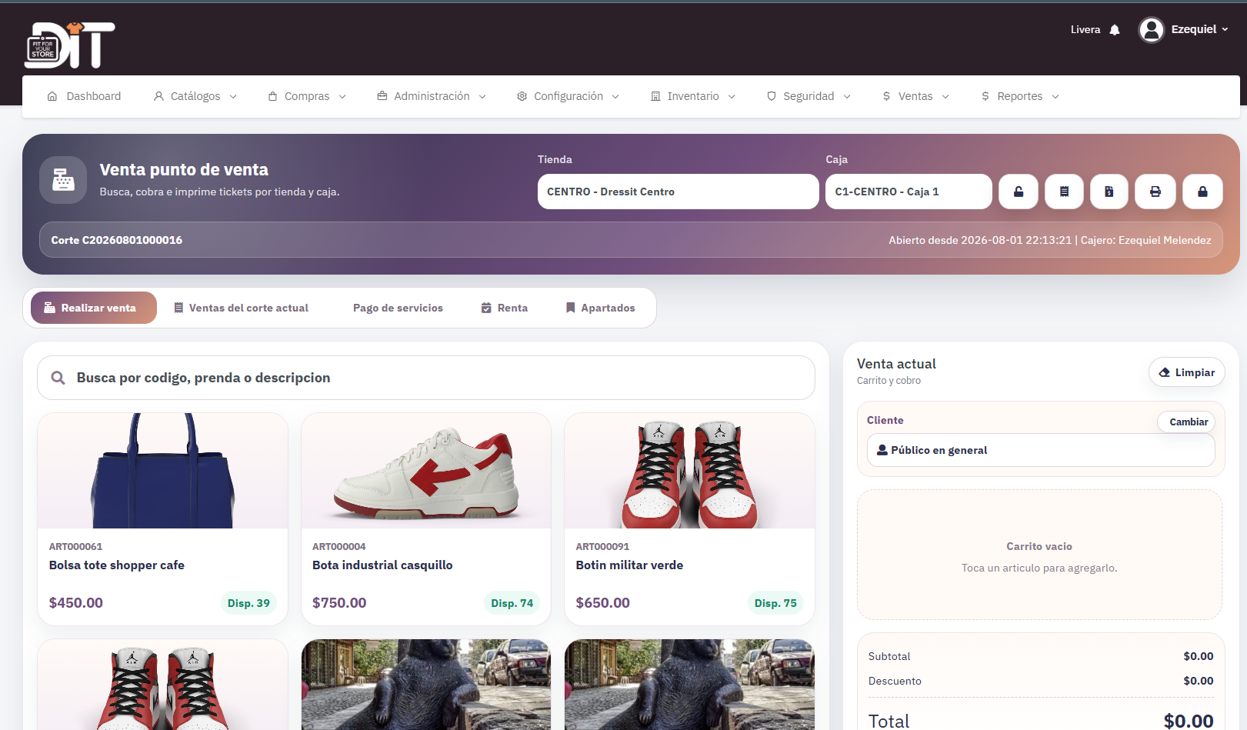Switch to the Renta tab

coord(505,308)
